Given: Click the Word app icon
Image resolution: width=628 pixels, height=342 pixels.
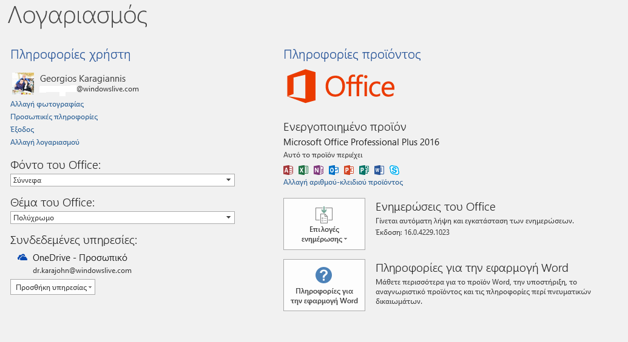Looking at the screenshot, I should point(379,170).
